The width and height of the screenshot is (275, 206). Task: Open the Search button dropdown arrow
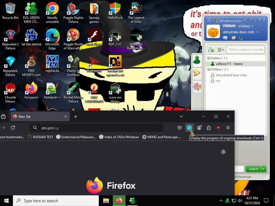263,169
